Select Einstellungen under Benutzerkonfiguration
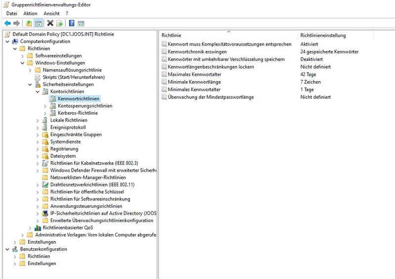 coord(42,264)
